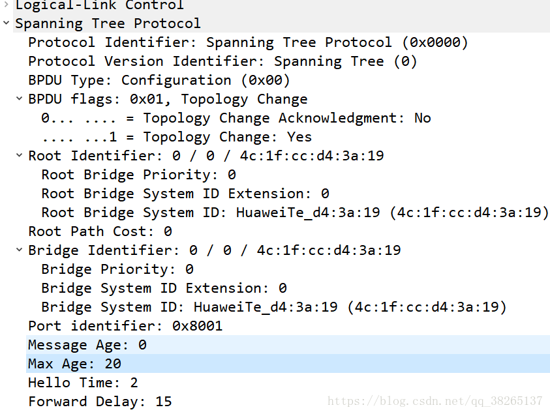Select Topology Change Acknowledgment flag line
Viewport: 550px width, 414px height.
(x=236, y=118)
